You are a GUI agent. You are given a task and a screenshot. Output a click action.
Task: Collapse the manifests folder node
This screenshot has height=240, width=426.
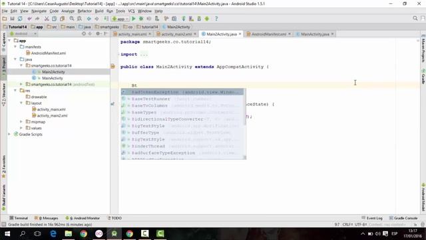tap(15, 47)
